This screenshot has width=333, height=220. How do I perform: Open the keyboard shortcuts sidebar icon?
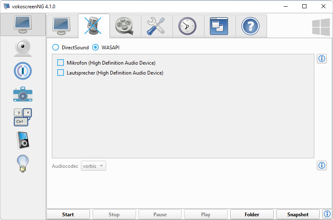(x=23, y=117)
